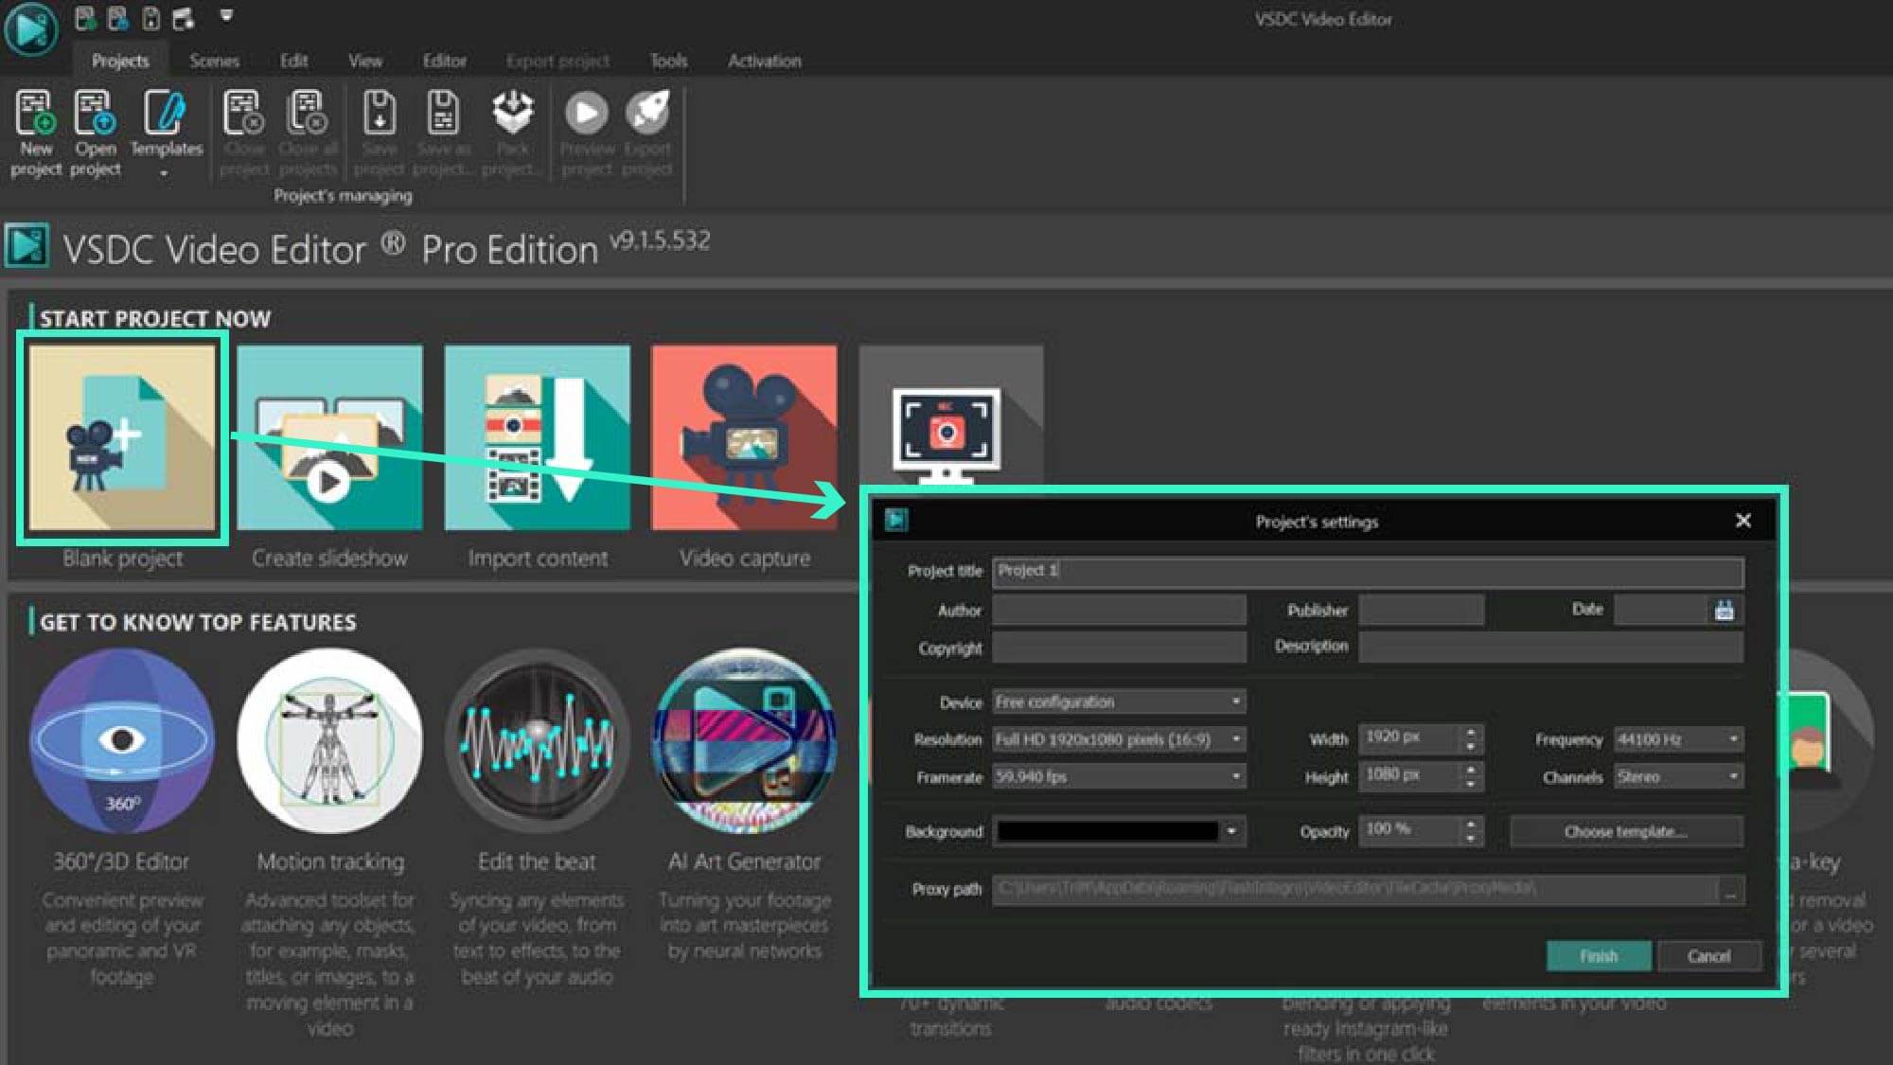Choose the Create slideshow tile
The height and width of the screenshot is (1065, 1893).
[x=329, y=437]
